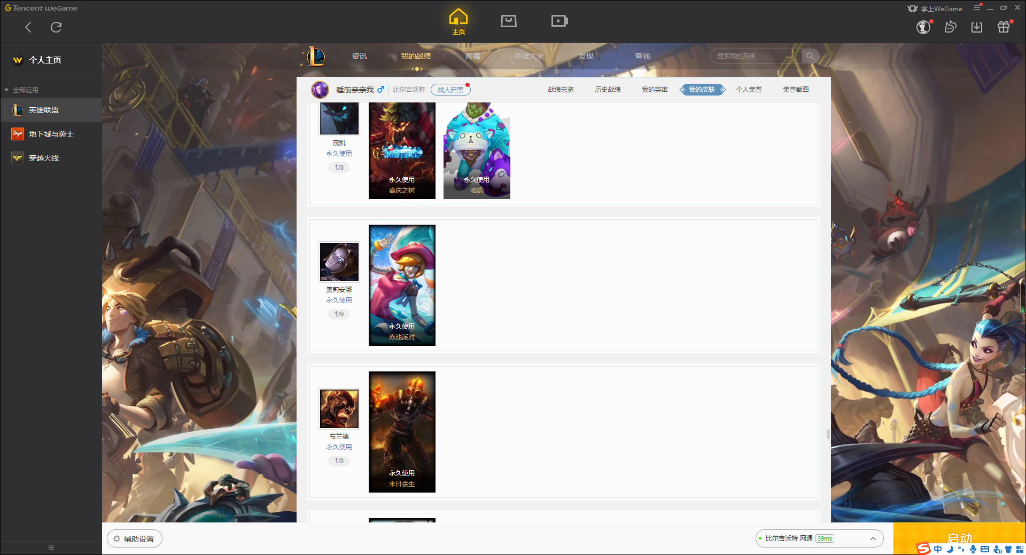Open 掌上WeGame mobile link
The height and width of the screenshot is (555, 1026).
click(x=935, y=9)
